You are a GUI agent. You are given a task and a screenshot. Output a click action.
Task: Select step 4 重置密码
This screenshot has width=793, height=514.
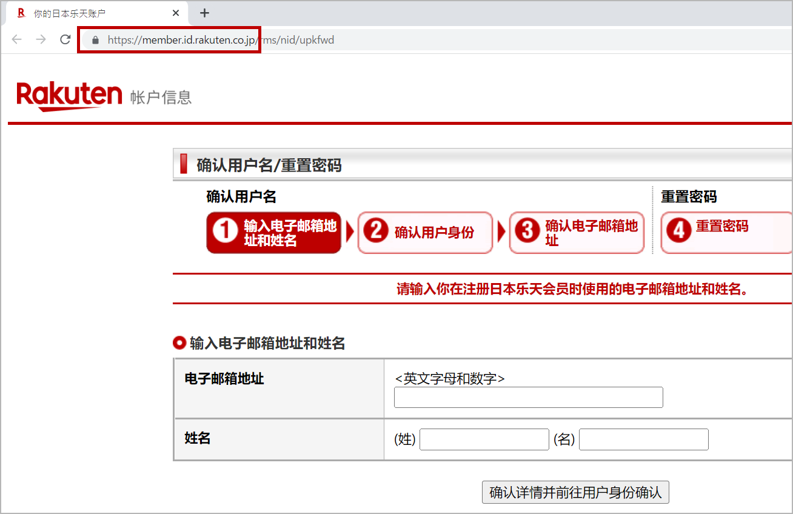click(726, 233)
